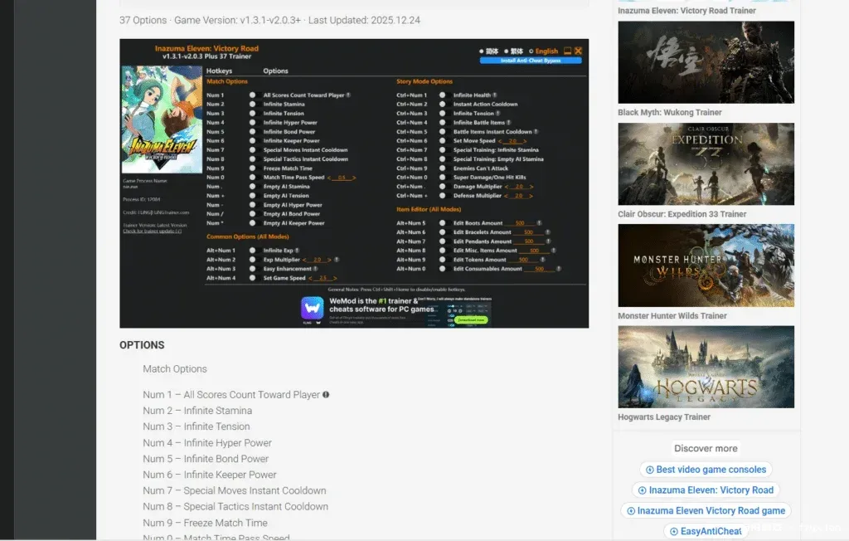The image size is (849, 541).
Task: Open the Black Myth: Wukong Trainer link
Action: 670,112
